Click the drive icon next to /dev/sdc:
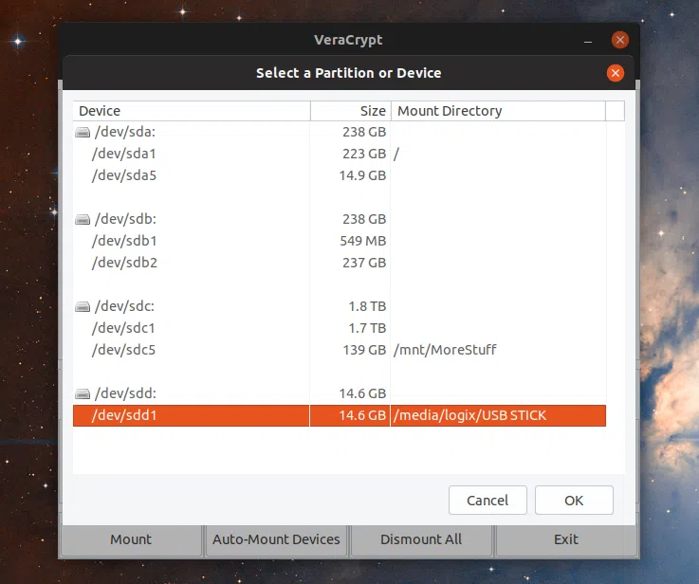 tap(83, 307)
